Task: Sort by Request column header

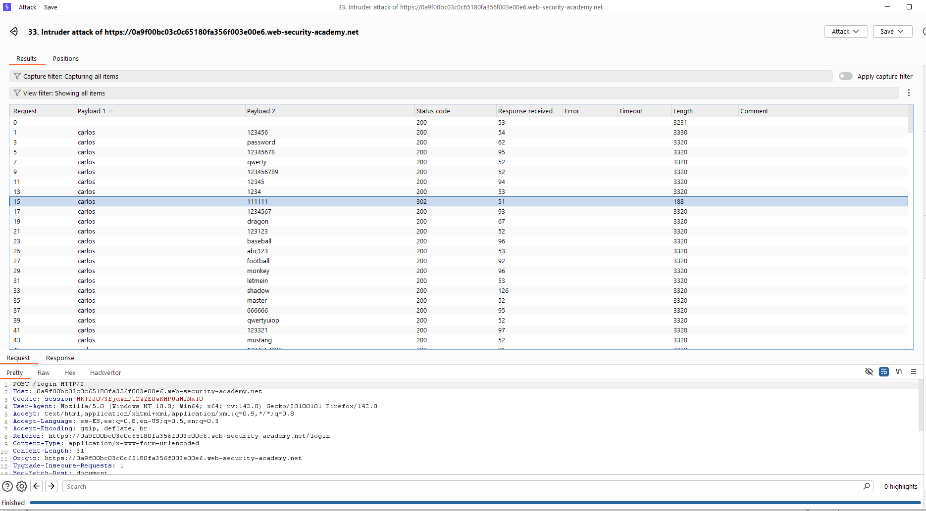Action: (43, 111)
